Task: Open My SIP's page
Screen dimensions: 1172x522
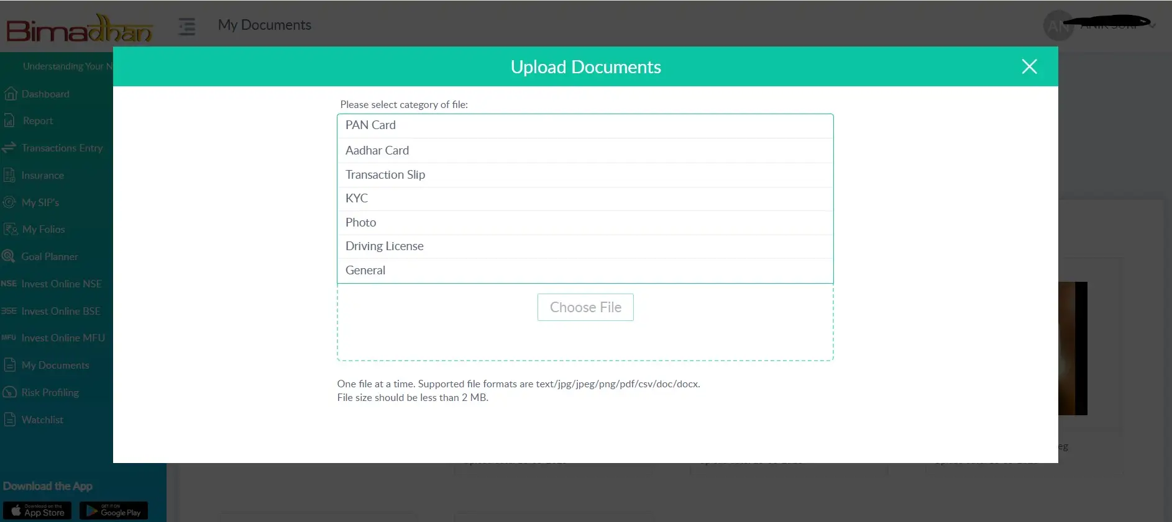Action: pos(40,202)
